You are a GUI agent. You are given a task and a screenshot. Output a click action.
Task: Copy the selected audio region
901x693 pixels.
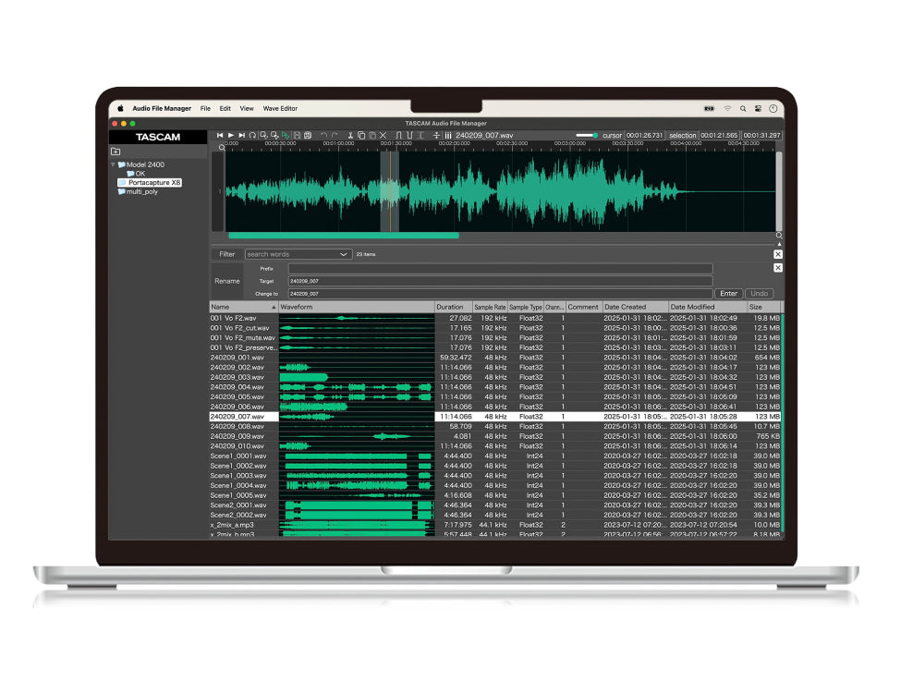[x=362, y=135]
